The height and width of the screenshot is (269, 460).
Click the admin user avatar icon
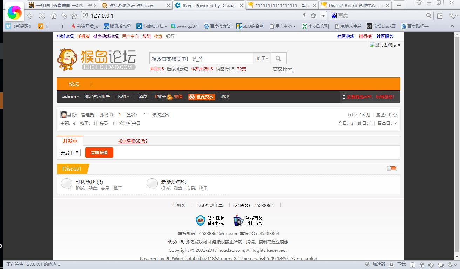[x=63, y=115]
